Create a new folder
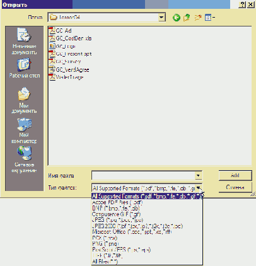 [198, 18]
